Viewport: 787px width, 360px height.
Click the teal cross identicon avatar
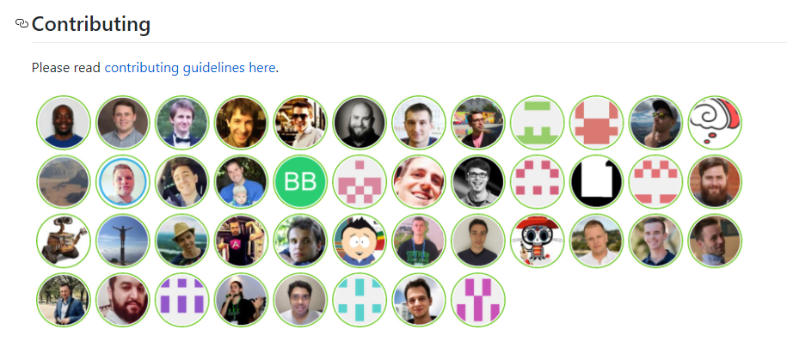click(360, 300)
